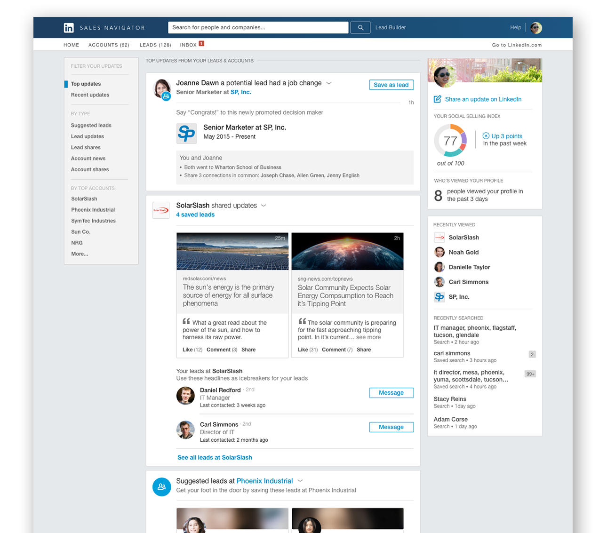Open the Leads (128) tab
Screen dimensions: 607x533
tap(155, 45)
